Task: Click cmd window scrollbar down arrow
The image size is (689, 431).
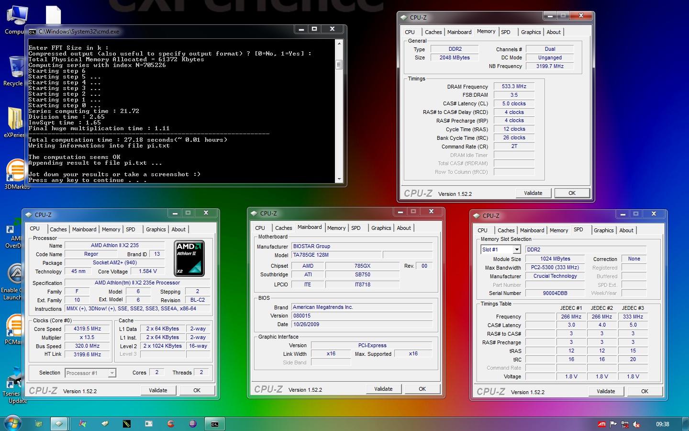Action: click(x=339, y=179)
